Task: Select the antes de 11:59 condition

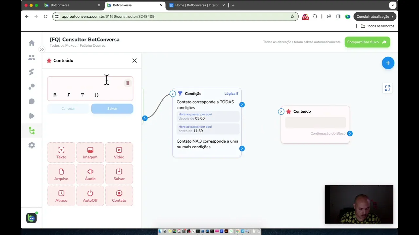Action: [208, 129]
